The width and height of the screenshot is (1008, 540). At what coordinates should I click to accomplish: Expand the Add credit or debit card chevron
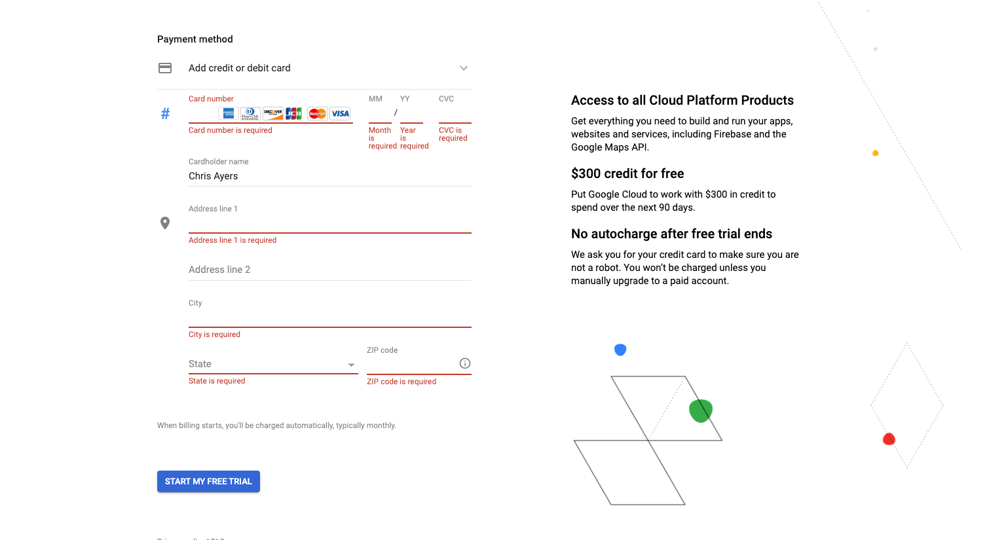click(464, 68)
